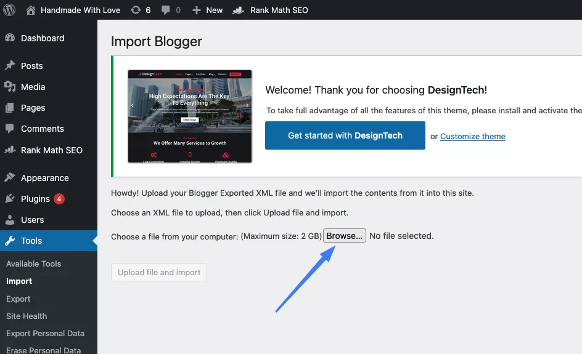Go to Dashboard in the sidebar

click(43, 38)
